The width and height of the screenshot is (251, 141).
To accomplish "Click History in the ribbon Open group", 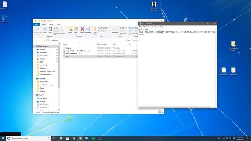I will pos(123,34).
